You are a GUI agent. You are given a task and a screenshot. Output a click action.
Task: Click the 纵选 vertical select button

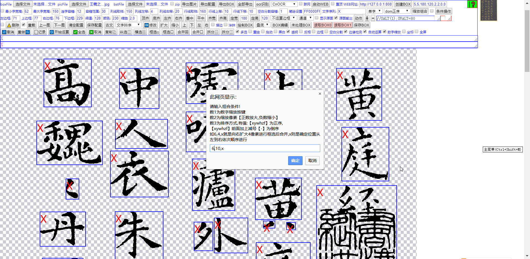pos(125,32)
